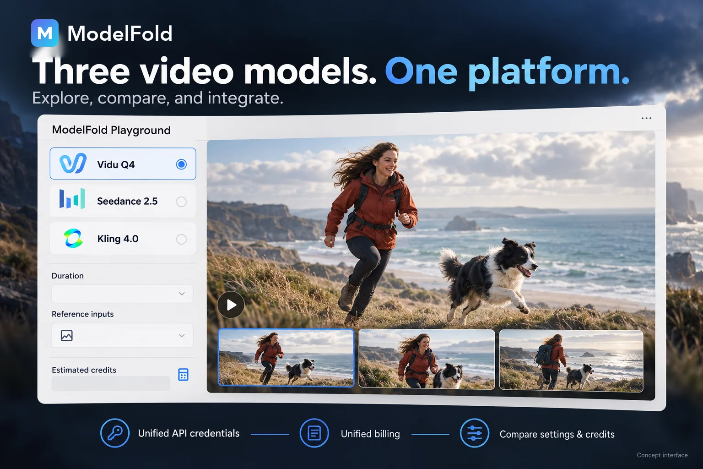The height and width of the screenshot is (469, 703).
Task: Play the video preview
Action: pyautogui.click(x=231, y=305)
